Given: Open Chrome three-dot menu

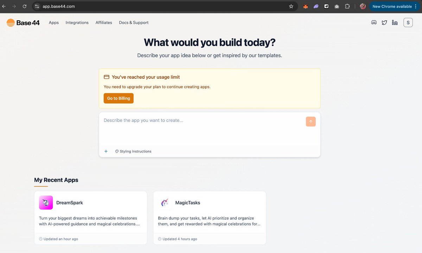Looking at the screenshot, I should 416,6.
